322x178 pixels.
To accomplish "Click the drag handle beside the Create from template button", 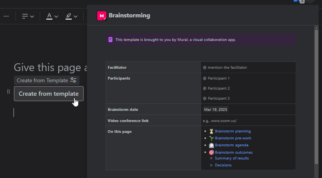I will click(8, 92).
